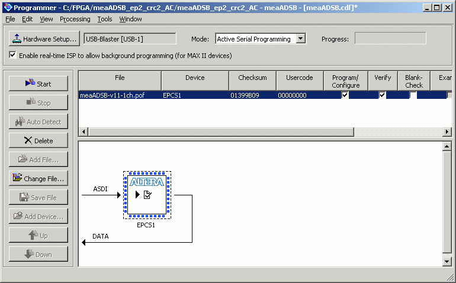The width and height of the screenshot is (456, 283).
Task: Click the ASDI signal label
Action: tap(100, 189)
